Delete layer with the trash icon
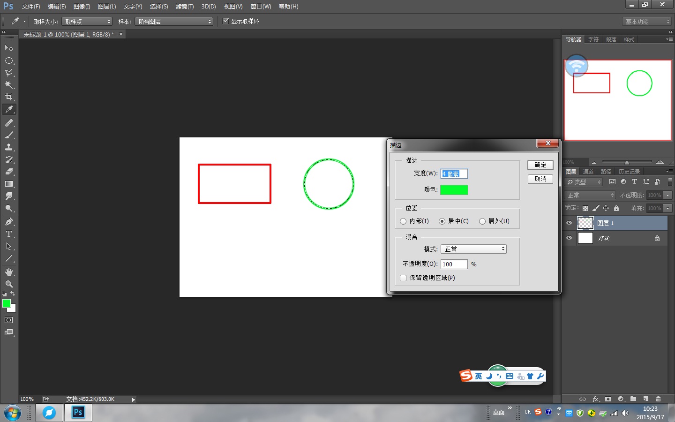 click(658, 399)
